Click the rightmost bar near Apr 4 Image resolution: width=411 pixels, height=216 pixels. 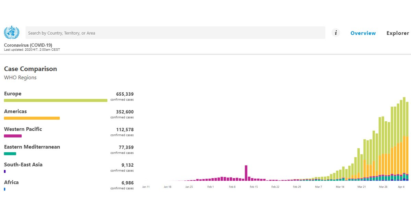click(x=407, y=141)
